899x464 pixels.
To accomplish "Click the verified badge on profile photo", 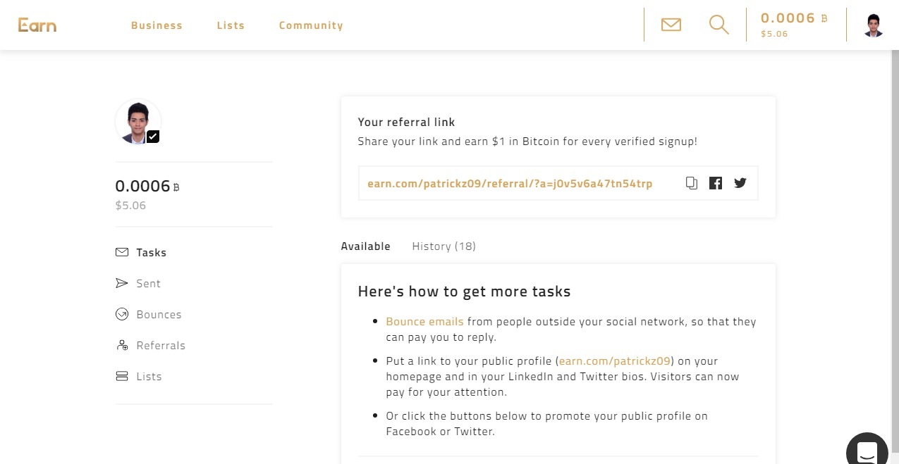I will pyautogui.click(x=153, y=137).
